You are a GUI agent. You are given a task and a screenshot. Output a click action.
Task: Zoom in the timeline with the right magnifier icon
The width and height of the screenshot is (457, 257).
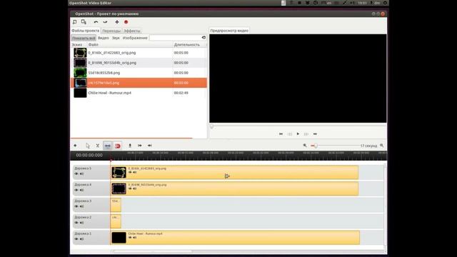[382, 146]
